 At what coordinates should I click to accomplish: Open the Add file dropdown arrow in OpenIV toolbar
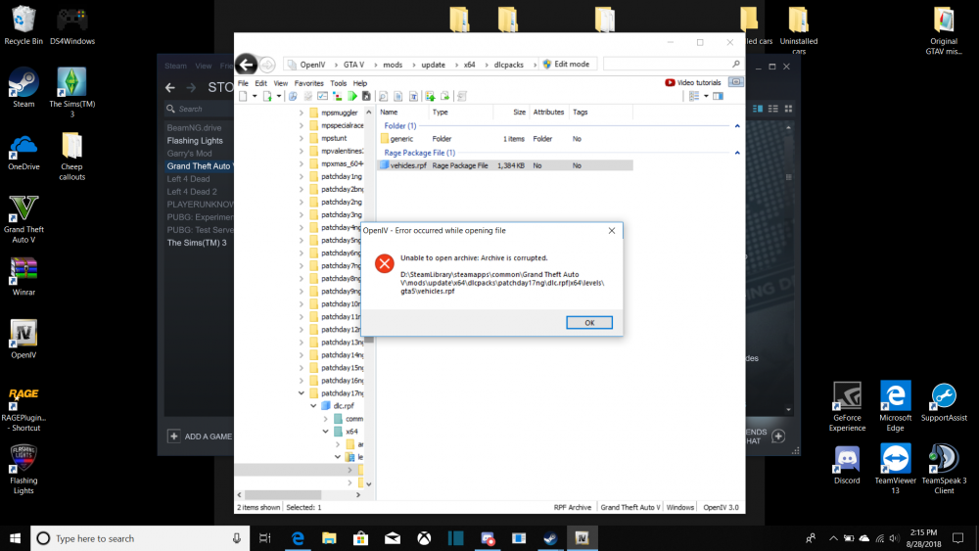(278, 96)
